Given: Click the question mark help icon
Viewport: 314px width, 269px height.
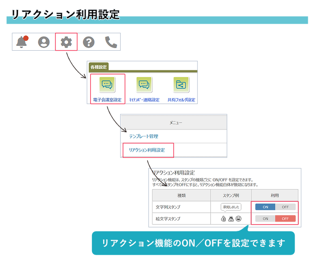Looking at the screenshot, I should [89, 42].
